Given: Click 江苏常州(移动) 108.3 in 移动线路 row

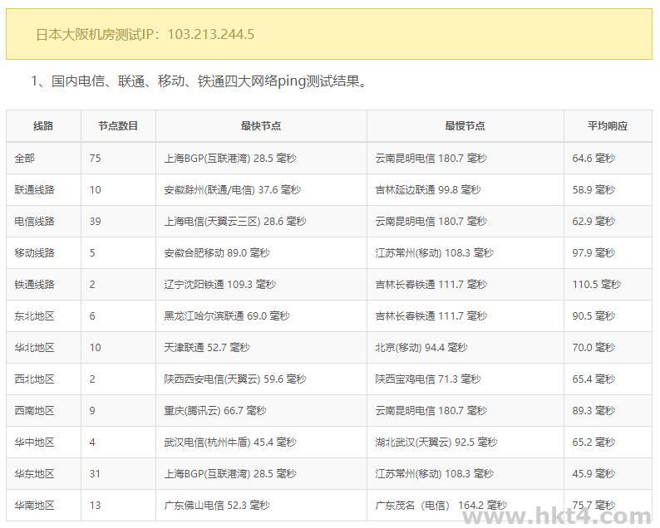Looking at the screenshot, I should click(435, 252).
